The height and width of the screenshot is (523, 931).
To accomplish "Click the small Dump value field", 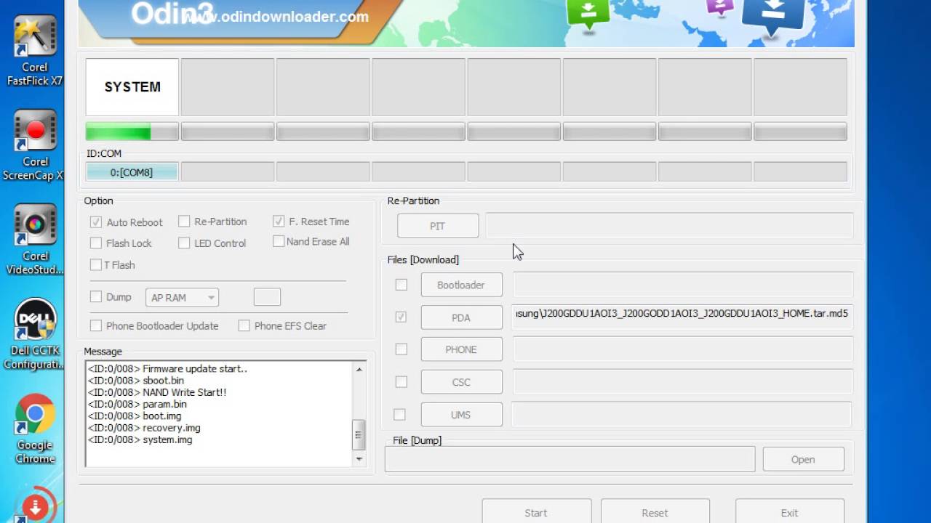I will (267, 297).
